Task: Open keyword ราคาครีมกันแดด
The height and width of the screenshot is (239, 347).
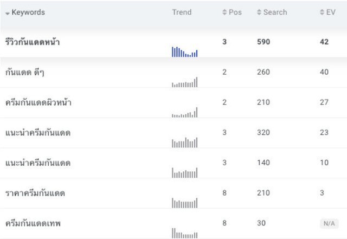Action: (35, 193)
